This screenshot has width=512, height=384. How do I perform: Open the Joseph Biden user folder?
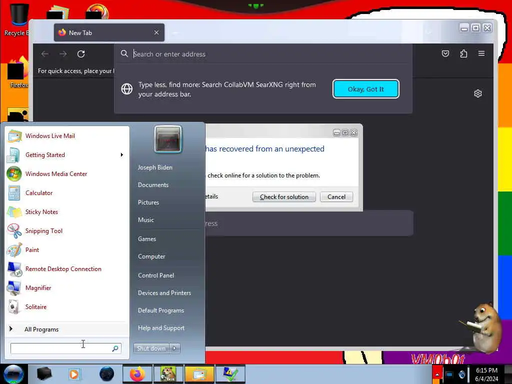tap(155, 167)
